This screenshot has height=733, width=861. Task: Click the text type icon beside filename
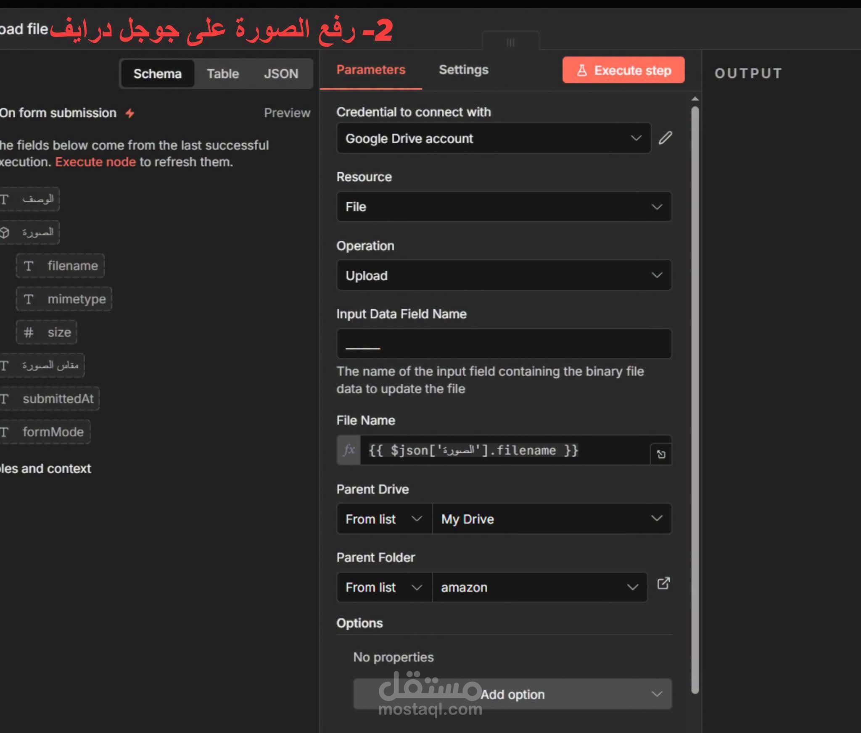point(29,266)
